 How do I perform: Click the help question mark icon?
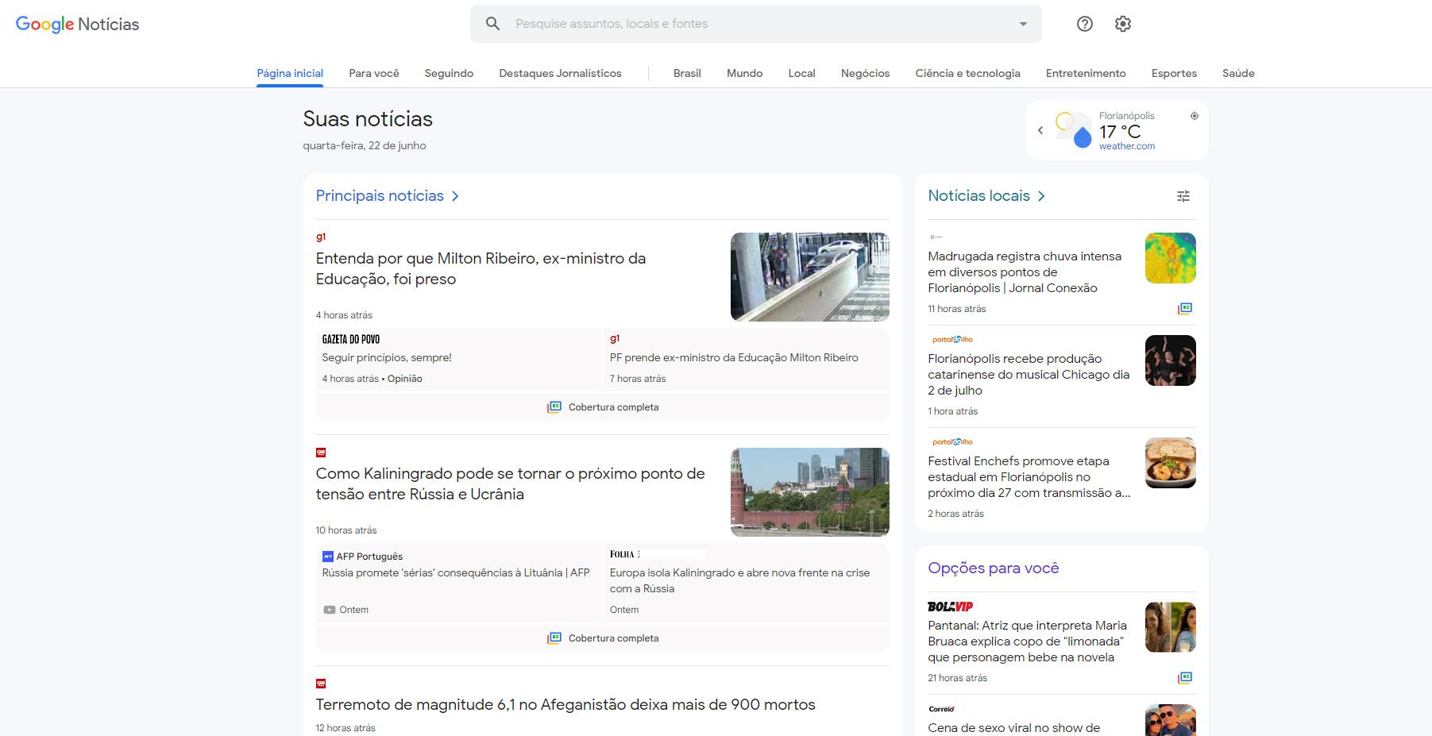[1084, 24]
